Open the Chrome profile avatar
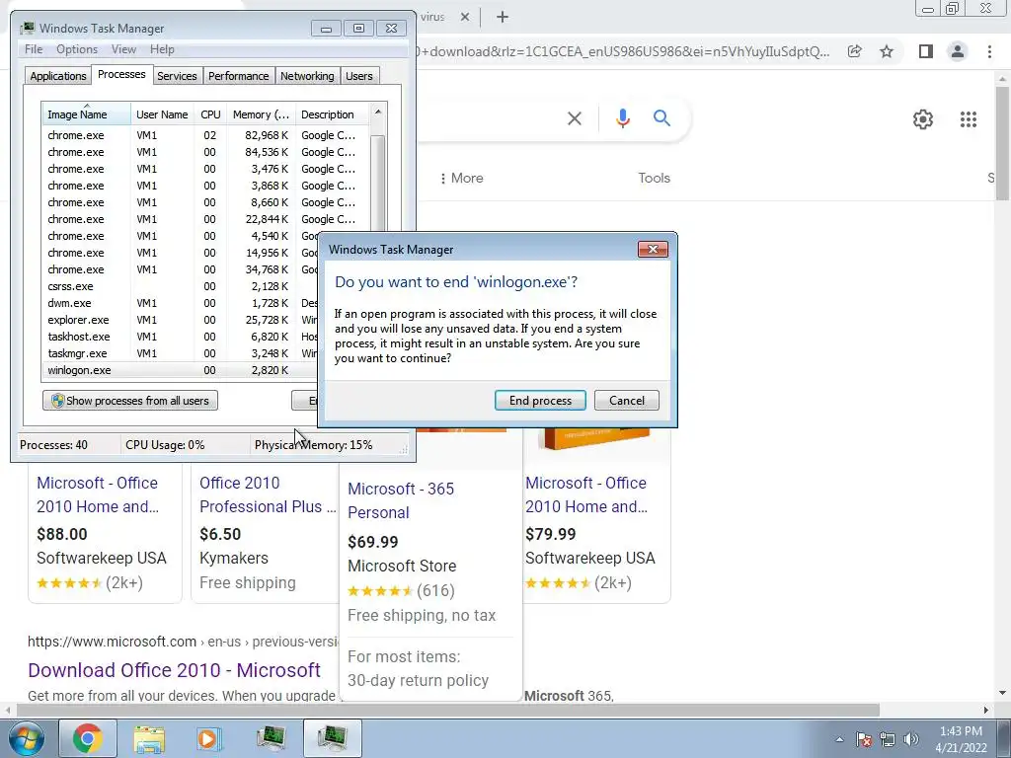 (958, 51)
